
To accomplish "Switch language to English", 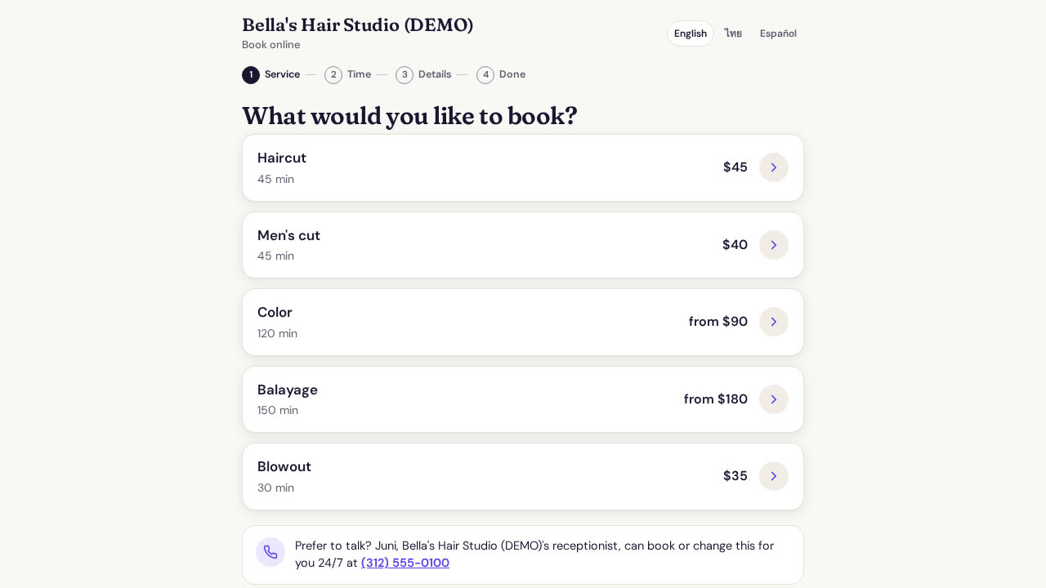I will click(x=691, y=33).
